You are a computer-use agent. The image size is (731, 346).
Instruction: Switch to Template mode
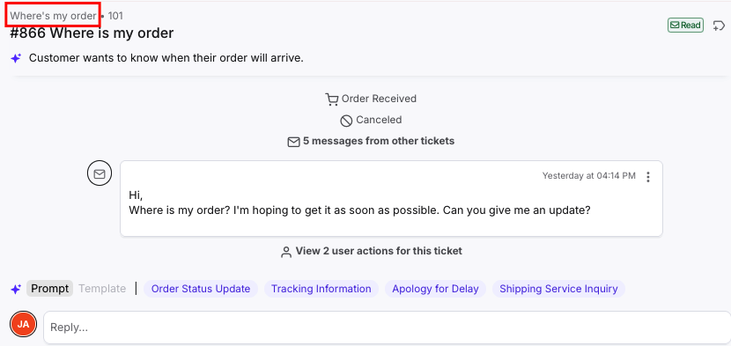coord(102,289)
